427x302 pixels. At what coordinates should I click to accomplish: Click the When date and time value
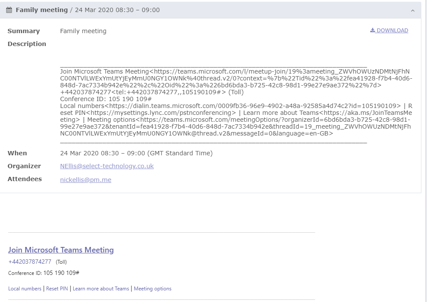(x=136, y=153)
